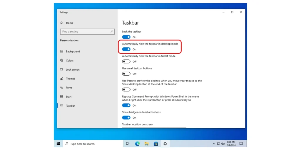
Task: Open Themes settings
Action: tap(68, 79)
